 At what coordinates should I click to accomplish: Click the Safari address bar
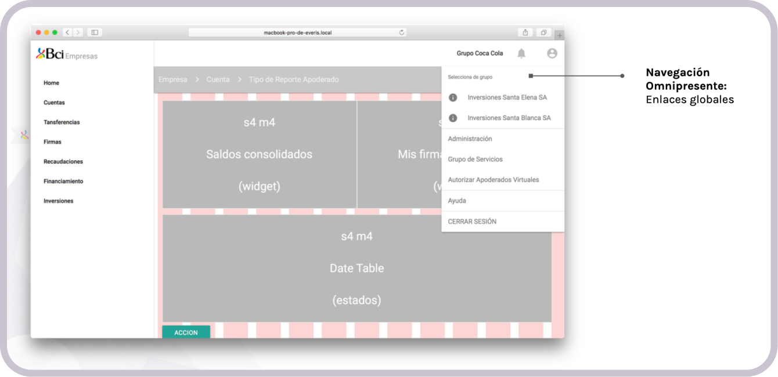(x=297, y=32)
